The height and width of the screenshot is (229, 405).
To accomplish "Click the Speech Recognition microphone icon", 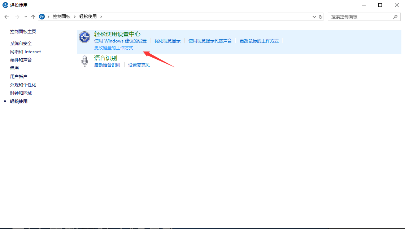I will click(84, 61).
